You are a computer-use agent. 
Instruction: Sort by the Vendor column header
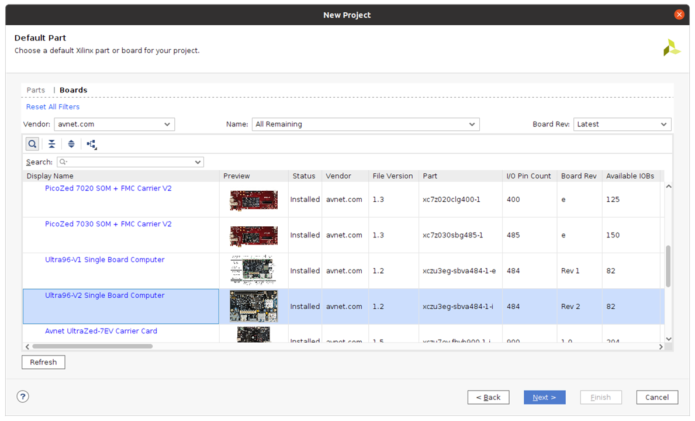coord(345,176)
